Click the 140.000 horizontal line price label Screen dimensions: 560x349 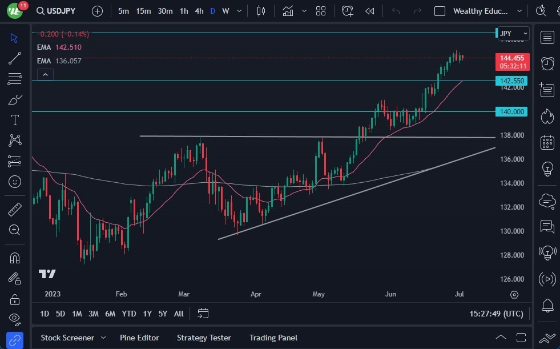click(x=512, y=112)
